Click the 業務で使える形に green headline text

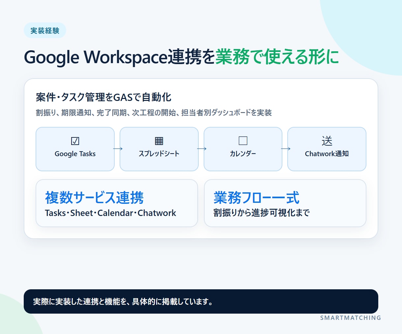coord(277,57)
